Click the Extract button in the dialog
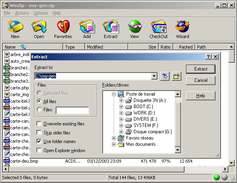The width and height of the screenshot is (237, 183). pyautogui.click(x=201, y=69)
